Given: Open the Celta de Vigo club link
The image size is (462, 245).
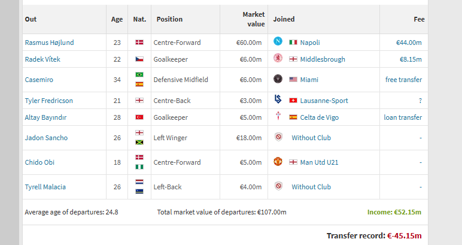Looking at the screenshot, I should tap(320, 117).
